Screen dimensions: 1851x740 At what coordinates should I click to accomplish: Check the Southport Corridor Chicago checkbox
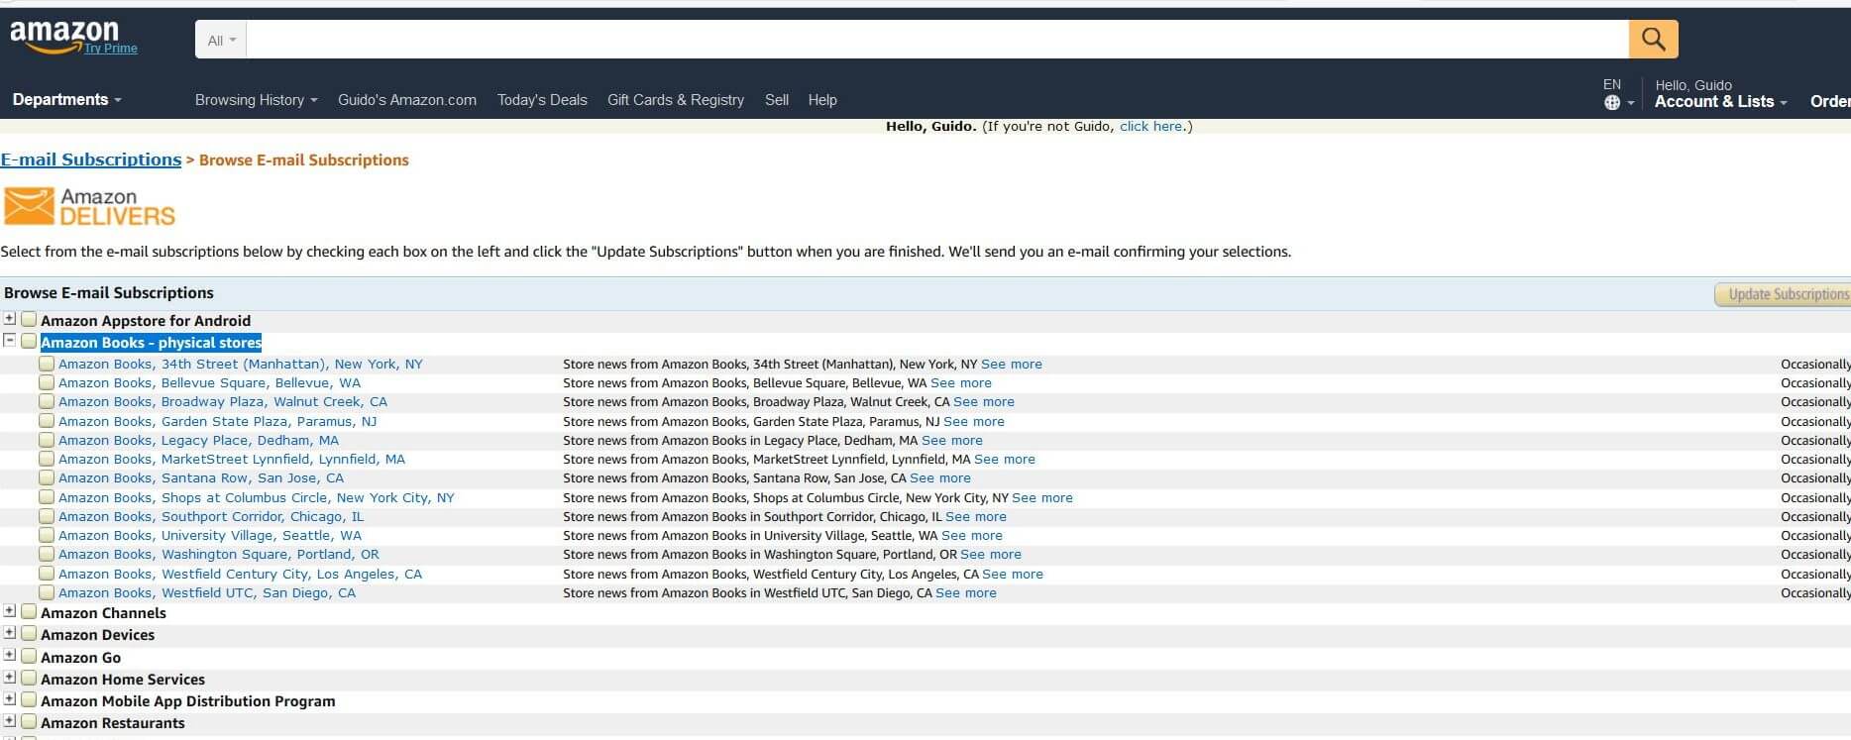[x=47, y=516]
